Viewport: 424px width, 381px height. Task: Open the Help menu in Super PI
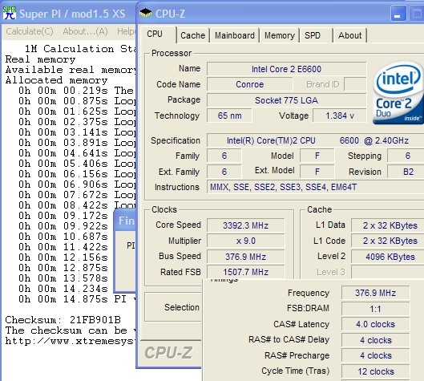pyautogui.click(x=126, y=31)
